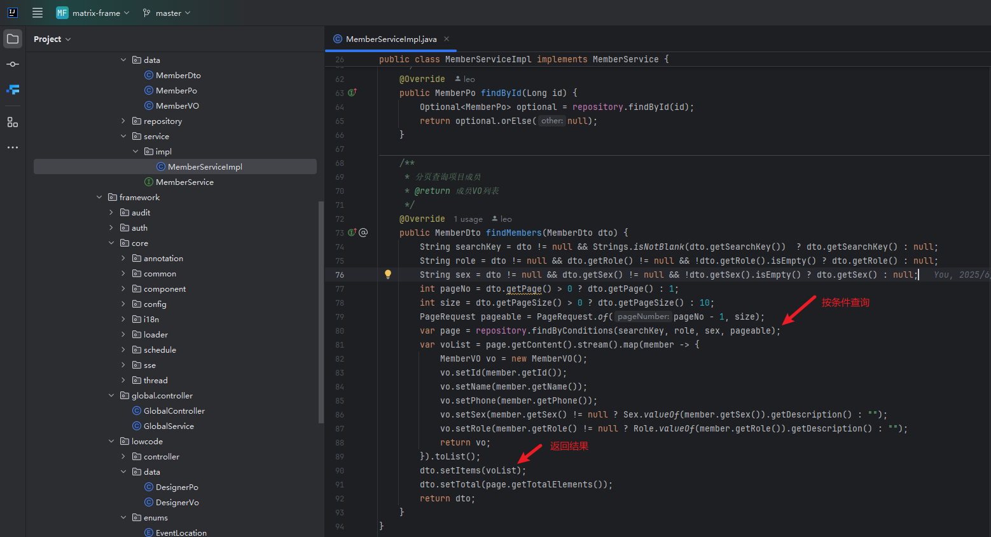Collapse the framework folder

click(99, 198)
